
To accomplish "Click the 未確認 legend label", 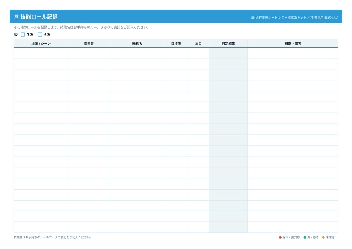I will tap(330, 237).
